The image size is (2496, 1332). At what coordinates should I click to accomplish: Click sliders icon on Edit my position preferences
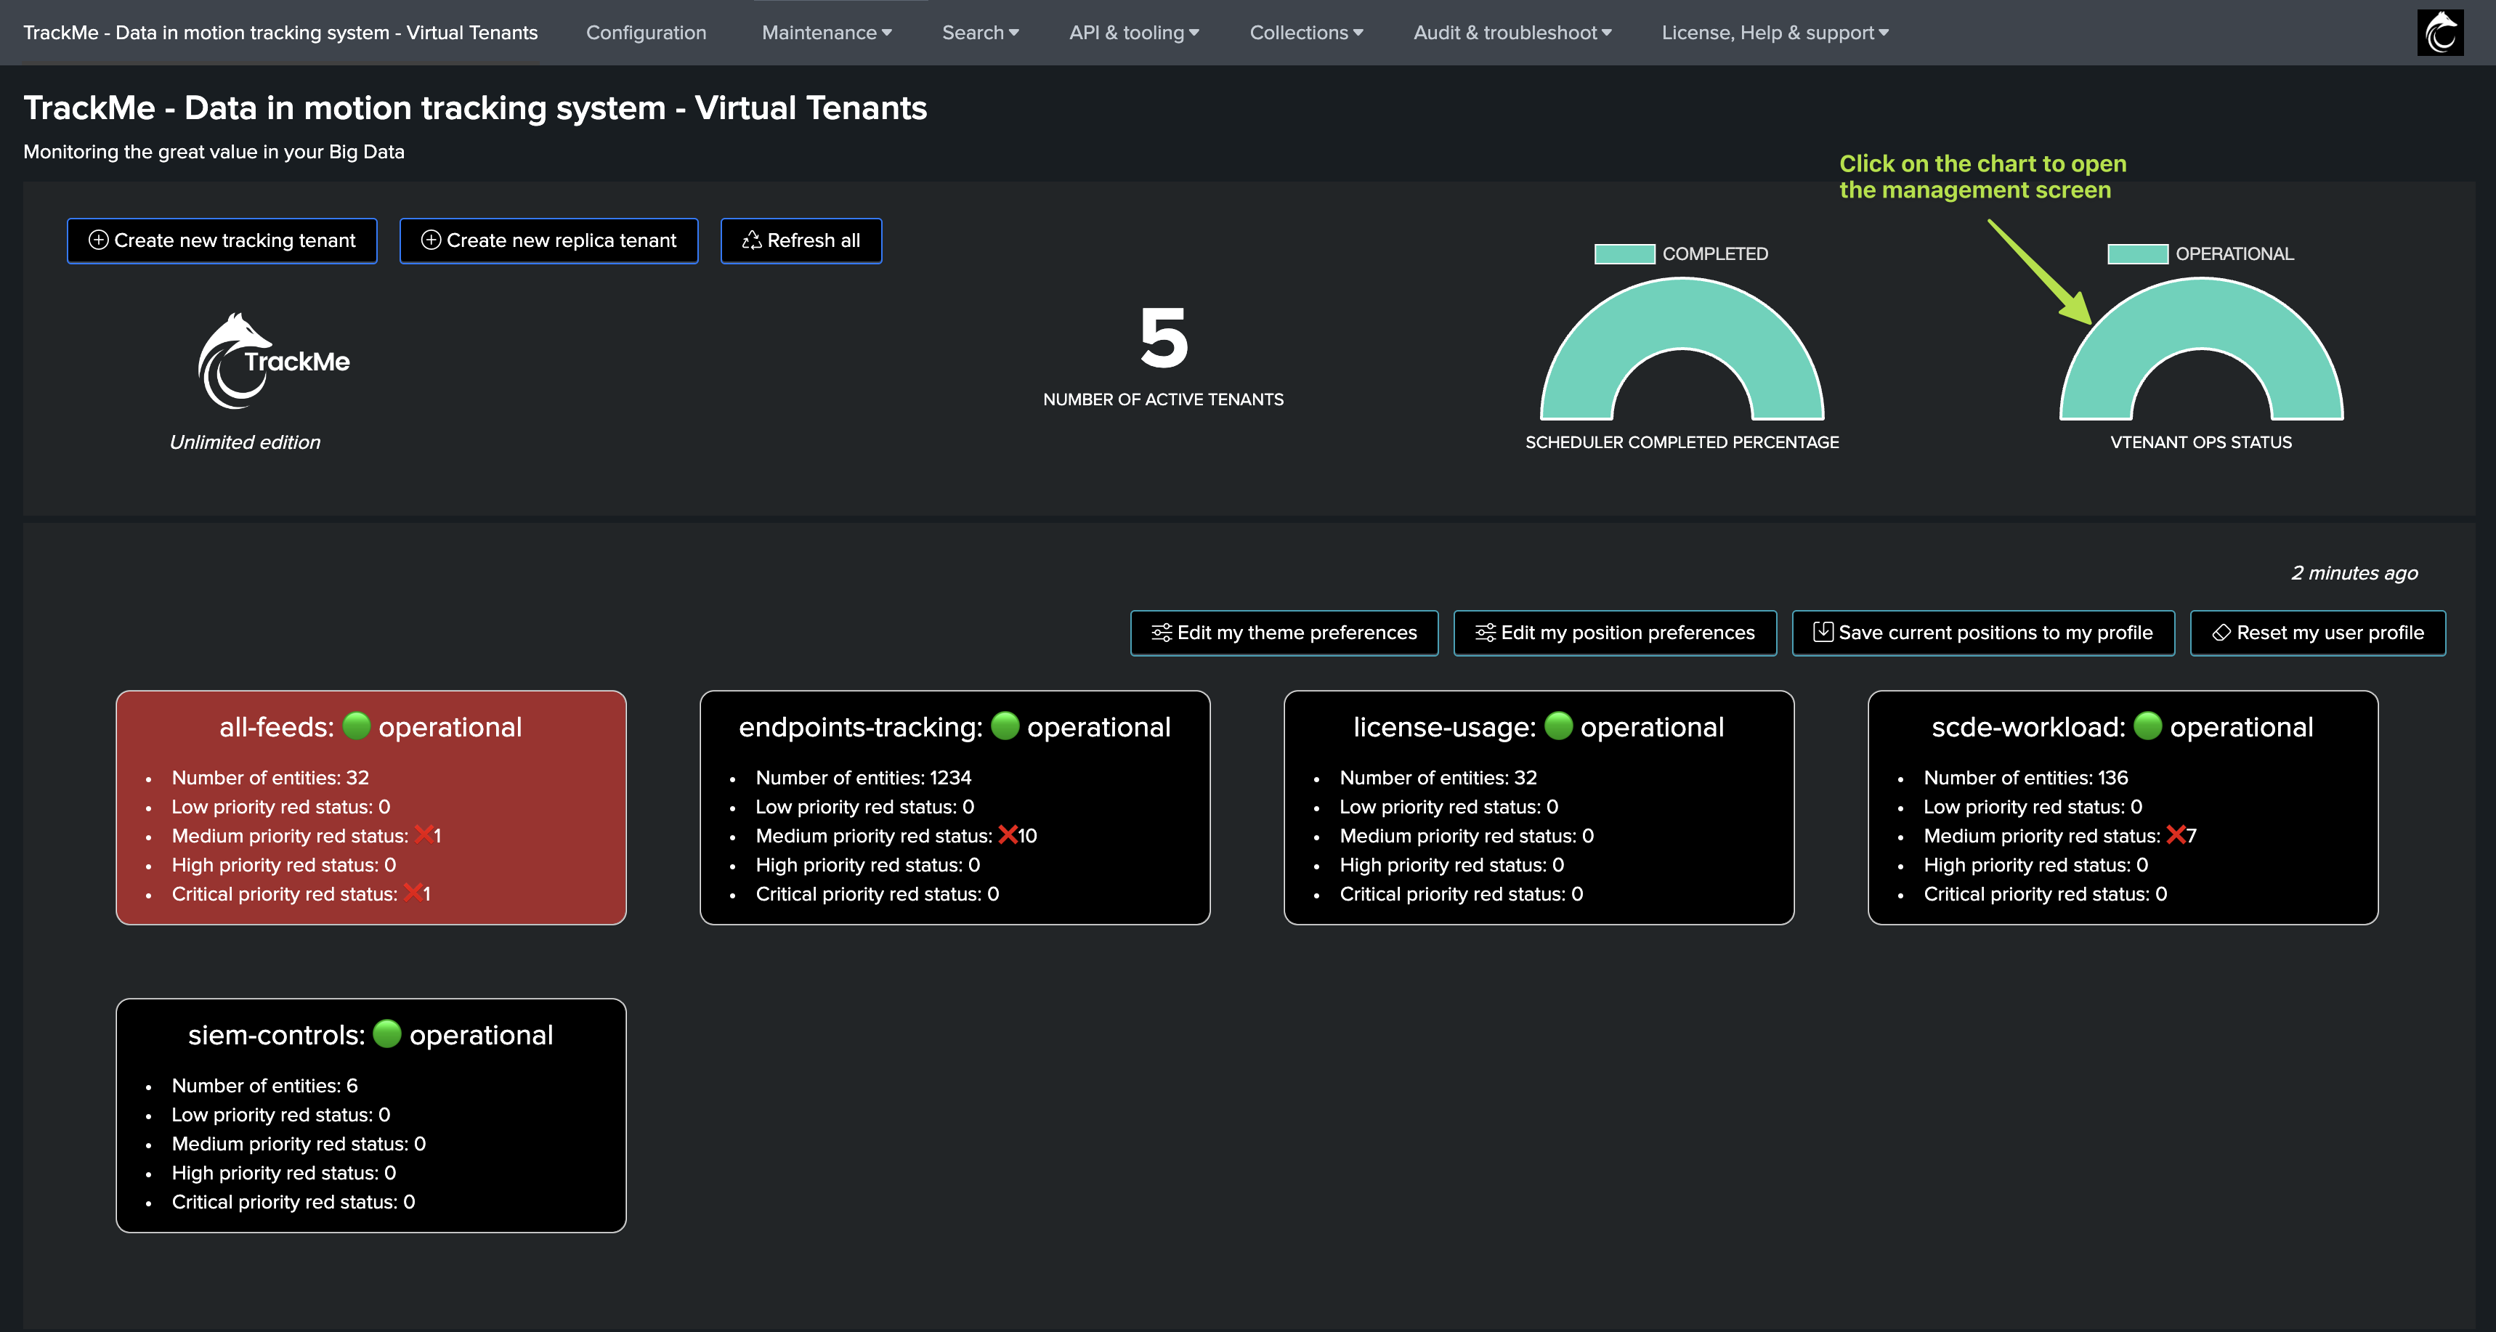tap(1484, 633)
